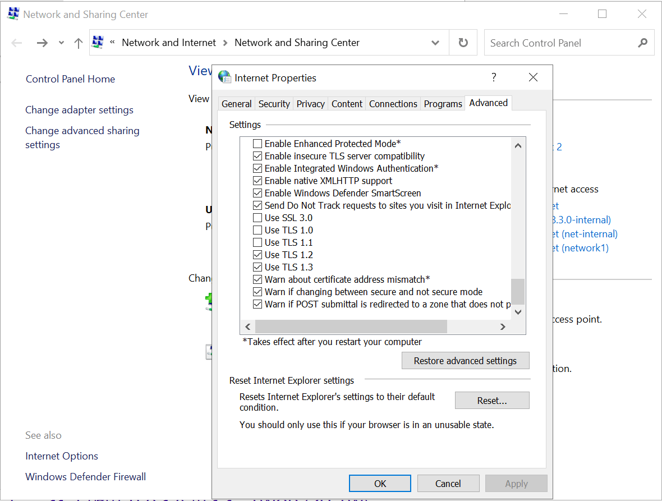
Task: Open Change adapter settings link
Action: [79, 110]
